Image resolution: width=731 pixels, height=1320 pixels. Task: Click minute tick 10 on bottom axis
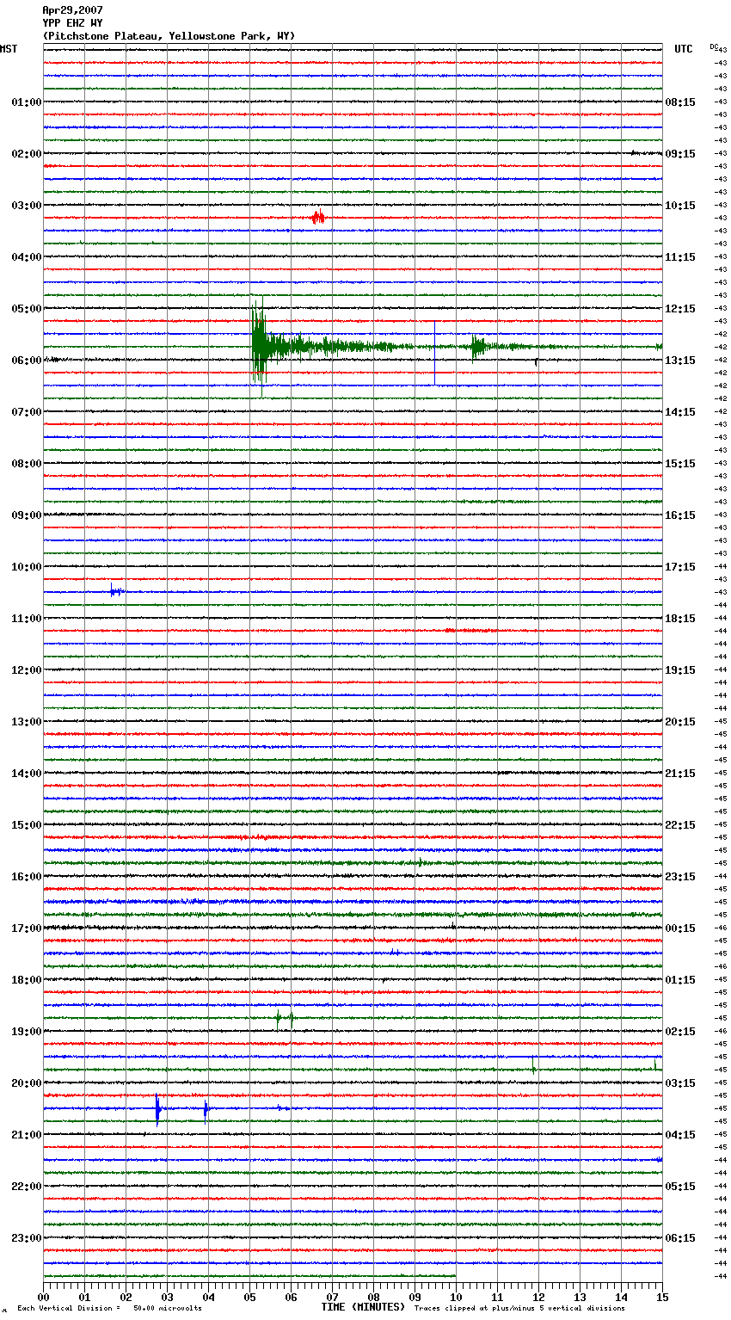[x=456, y=1297]
